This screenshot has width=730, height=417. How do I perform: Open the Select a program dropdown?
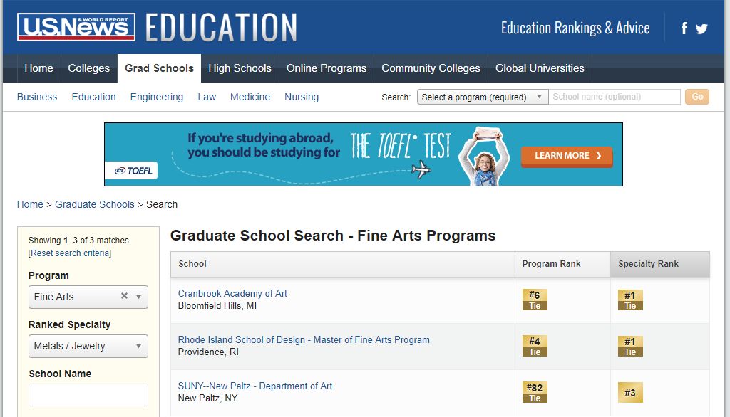(483, 97)
